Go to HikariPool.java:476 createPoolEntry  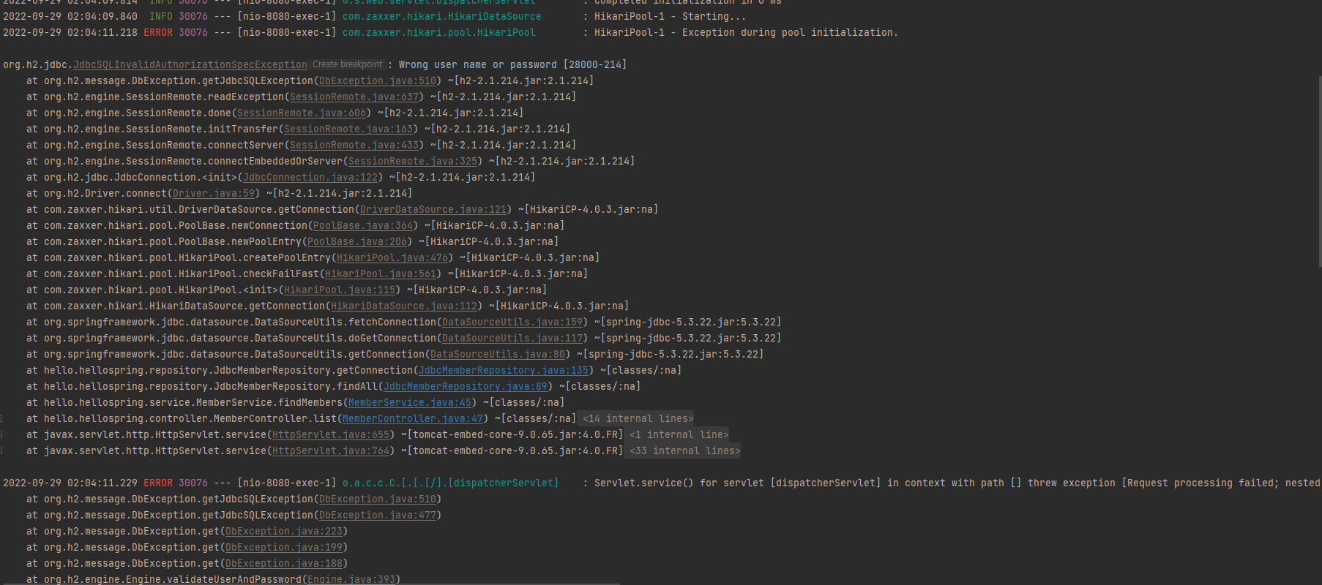click(392, 257)
